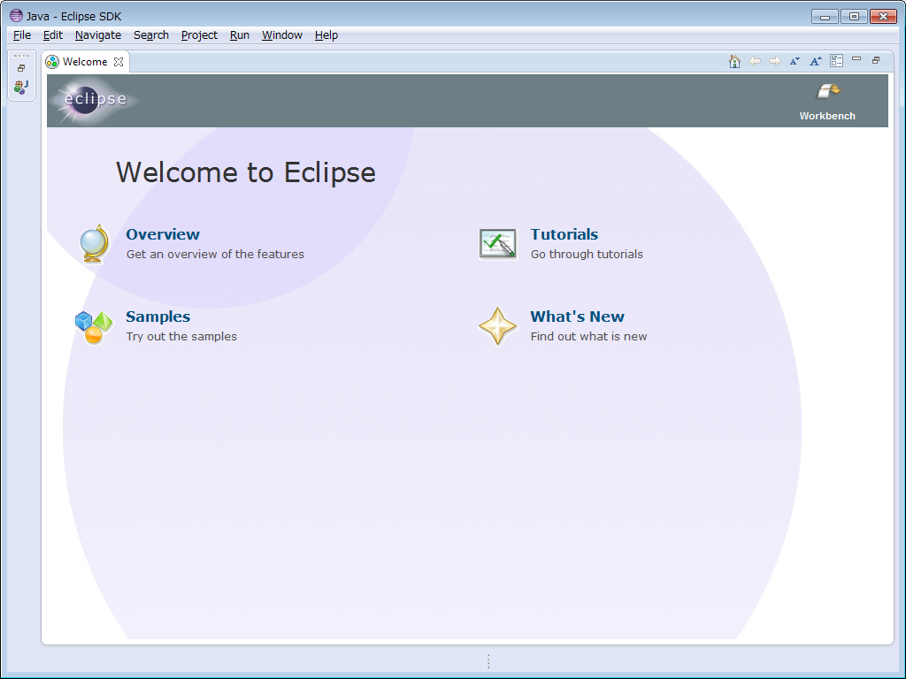Click 'Go through tutorials' text
The height and width of the screenshot is (679, 906).
(x=587, y=254)
